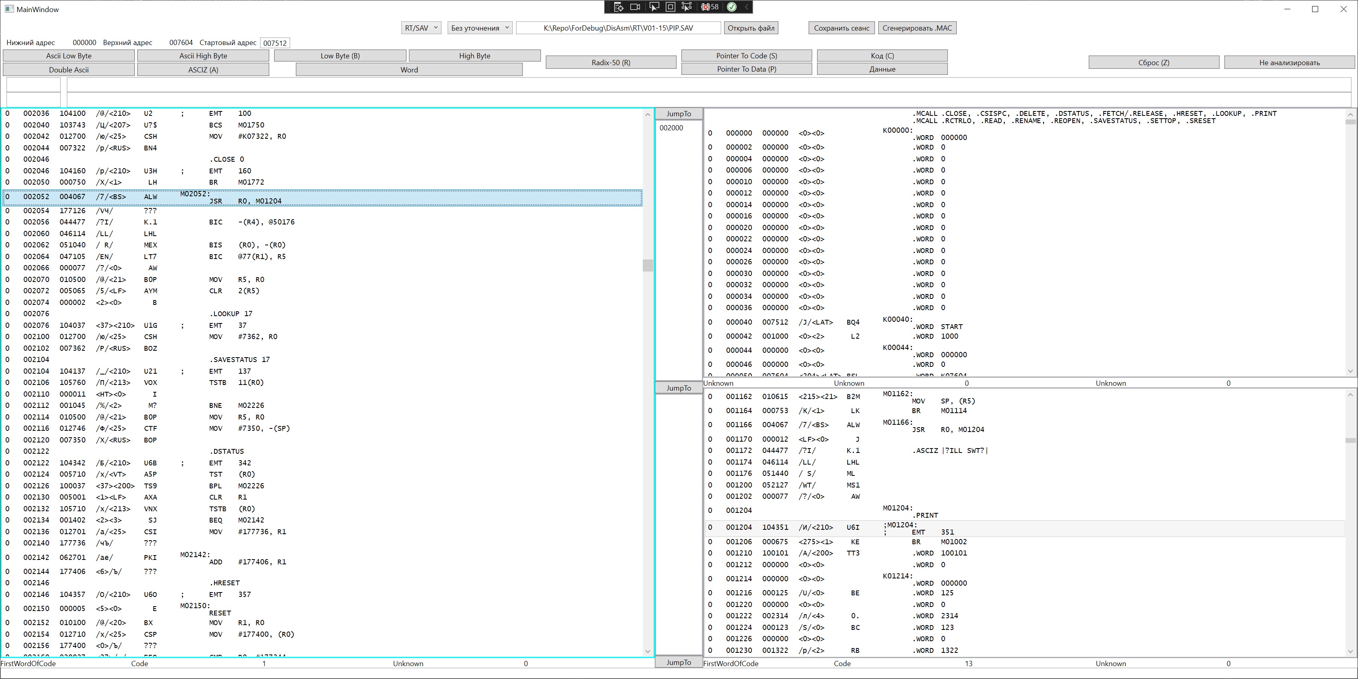Collapse the debug toolbar with chevron

(x=747, y=7)
